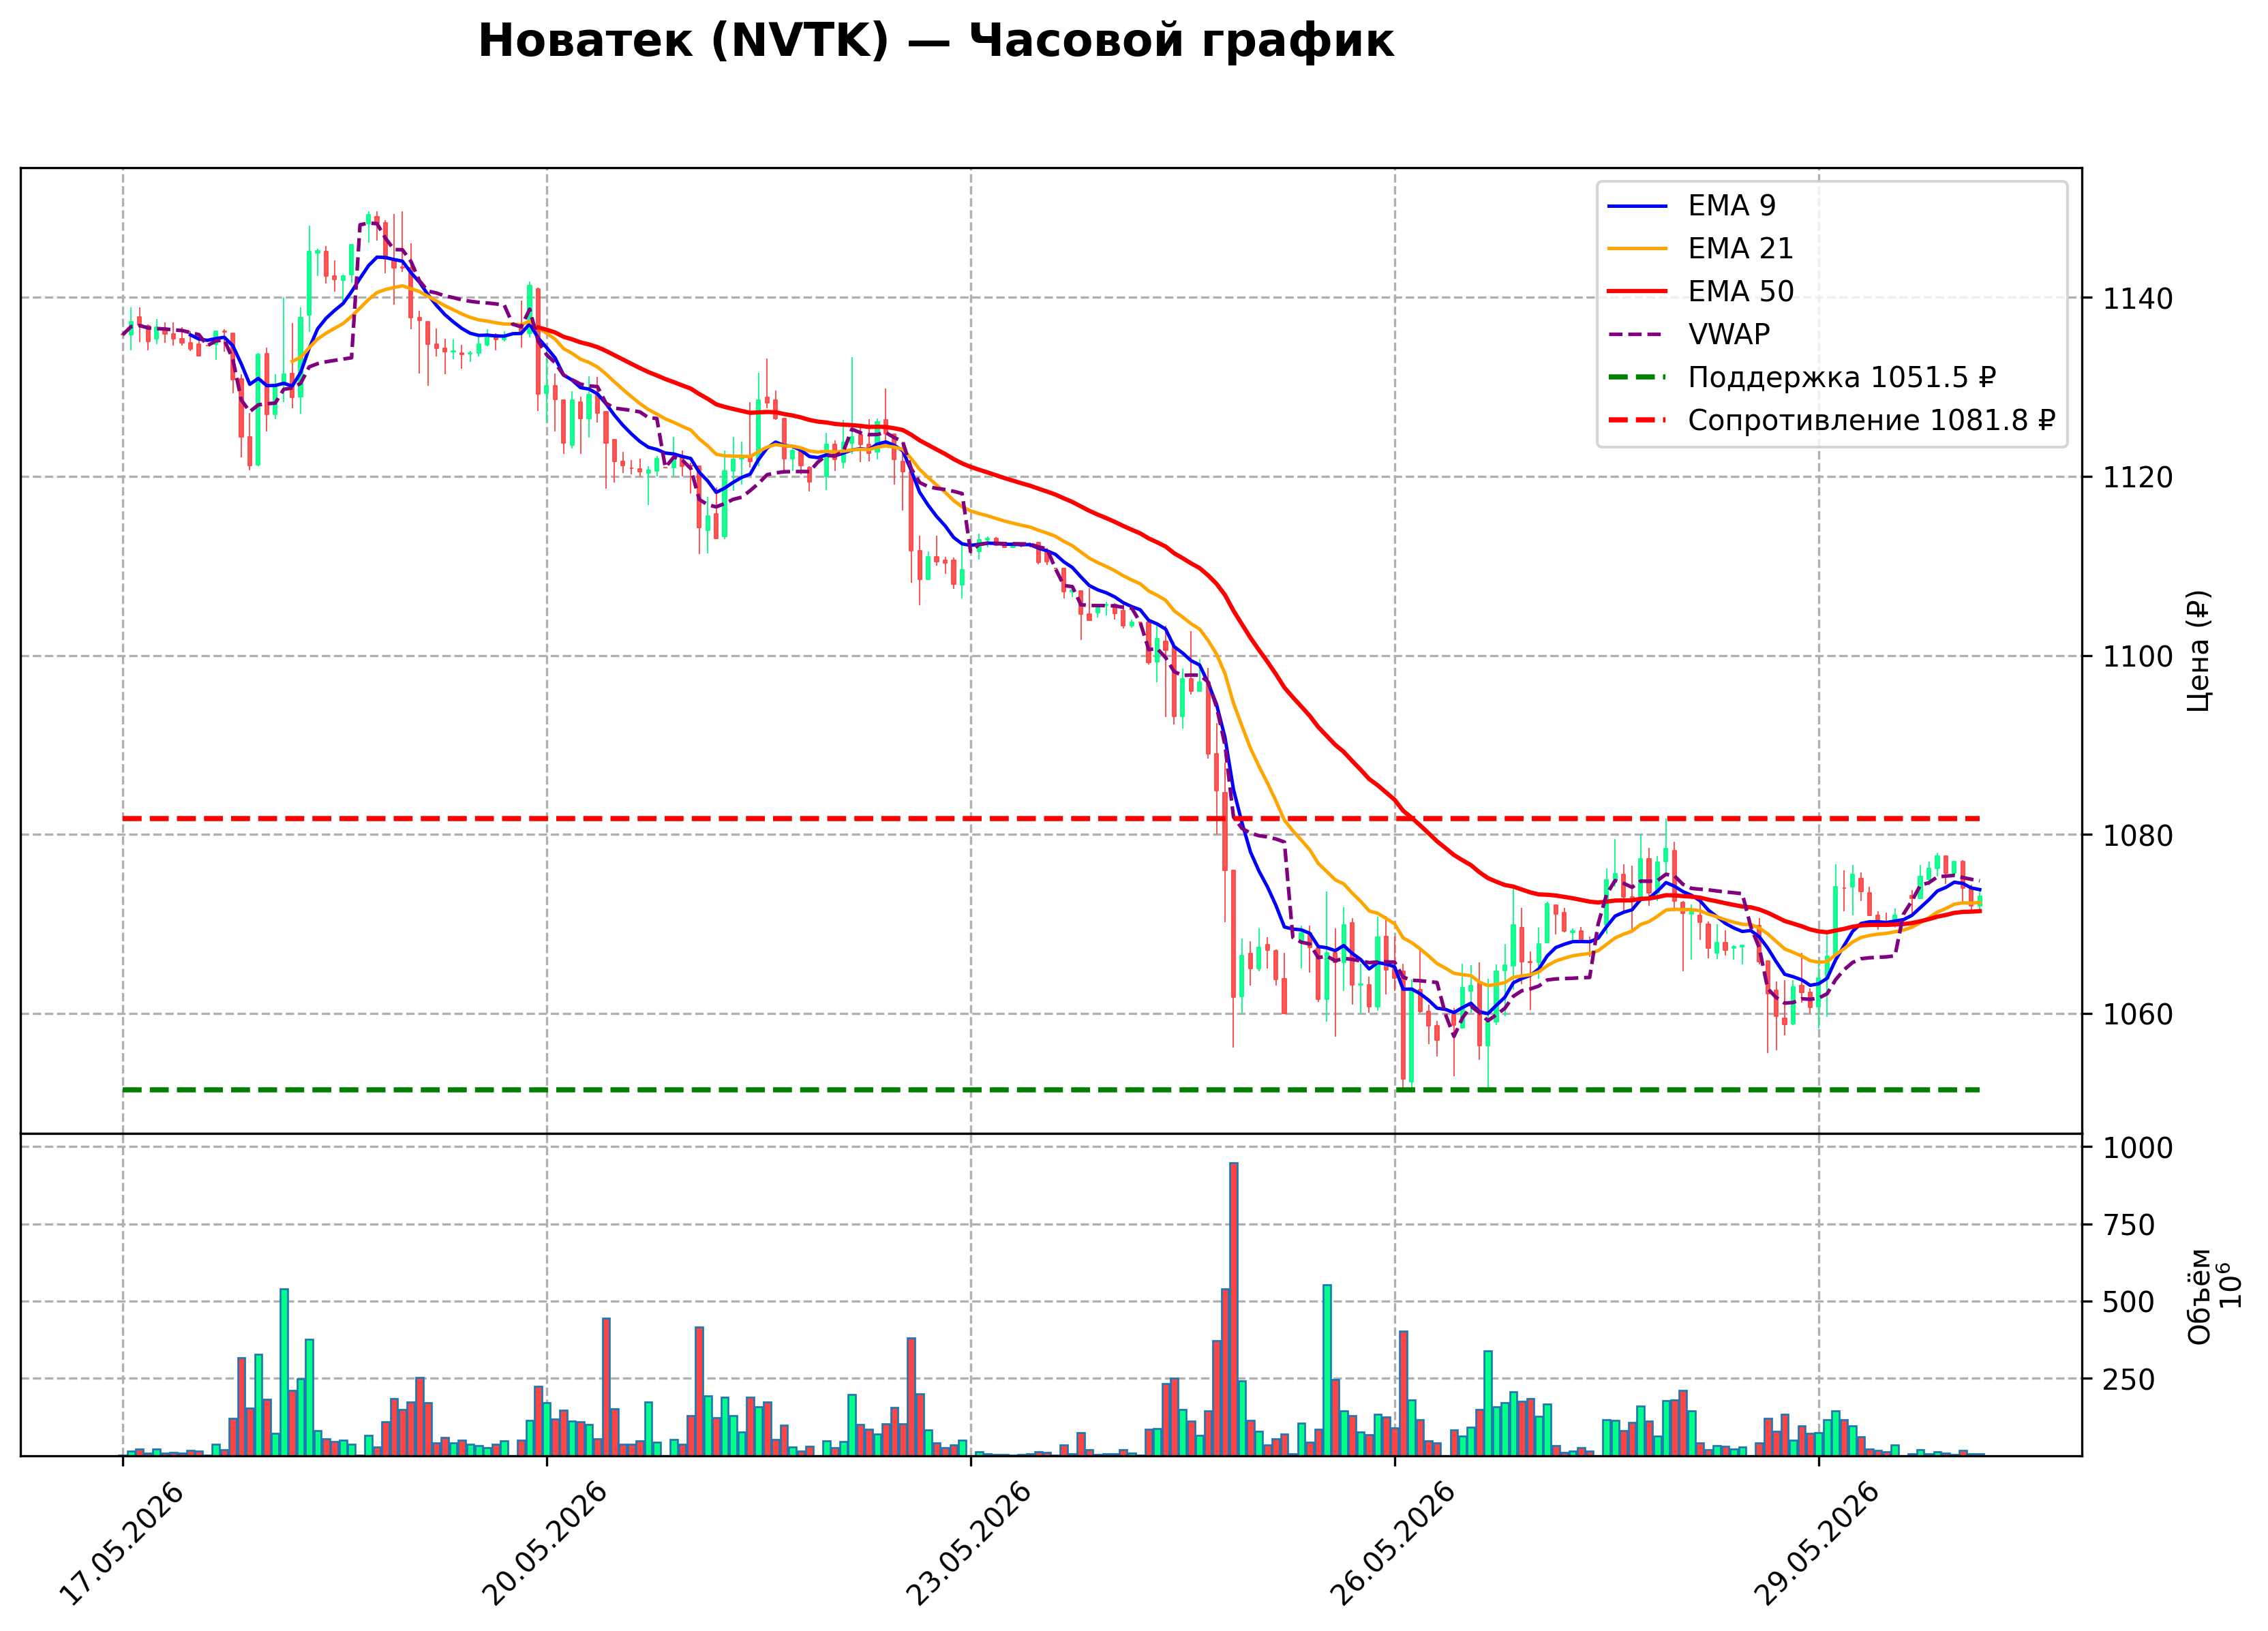Click the "Объём" volume axis label
The image size is (2268, 1631).
coord(2199,1296)
